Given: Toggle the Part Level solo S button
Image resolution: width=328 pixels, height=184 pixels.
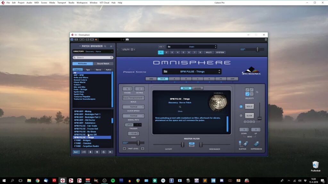Looking at the screenshot, I should 143,149.
